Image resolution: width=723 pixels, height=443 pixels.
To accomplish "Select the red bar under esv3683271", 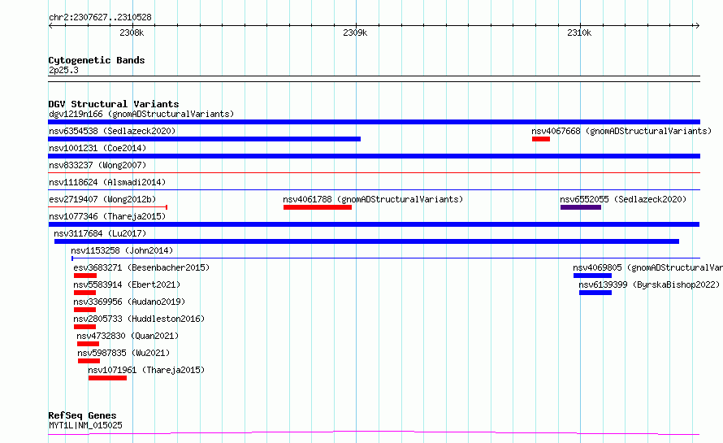I will [x=84, y=276].
